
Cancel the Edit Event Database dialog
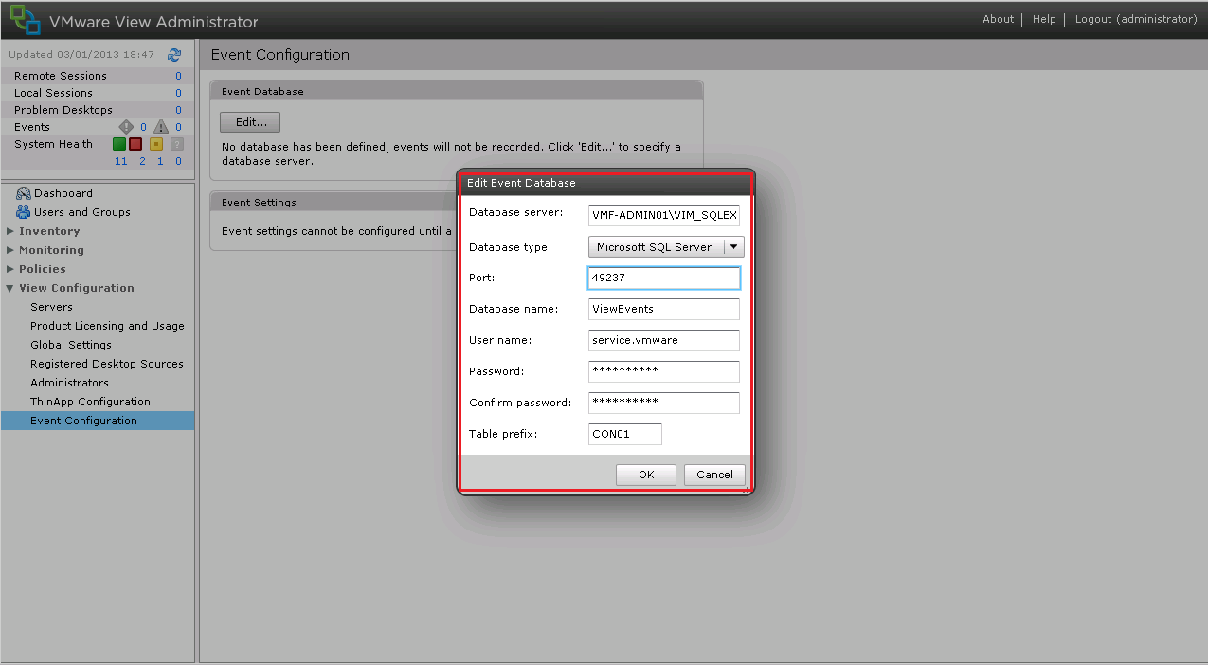pyautogui.click(x=714, y=475)
